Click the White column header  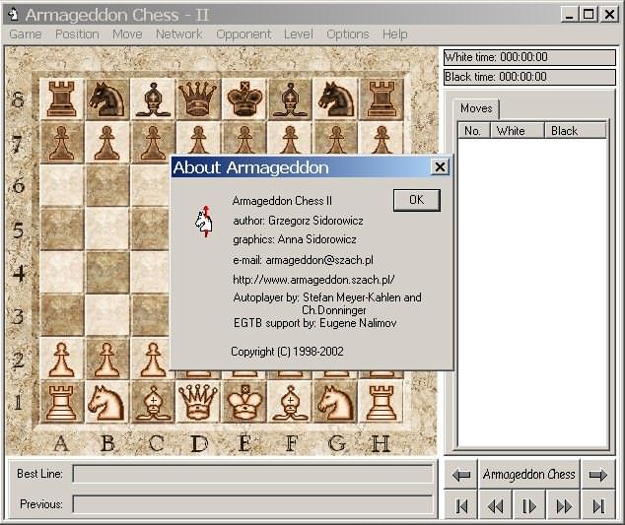517,131
